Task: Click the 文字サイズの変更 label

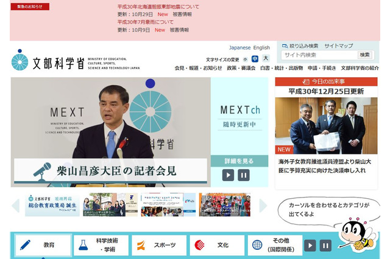Action: click(x=222, y=60)
